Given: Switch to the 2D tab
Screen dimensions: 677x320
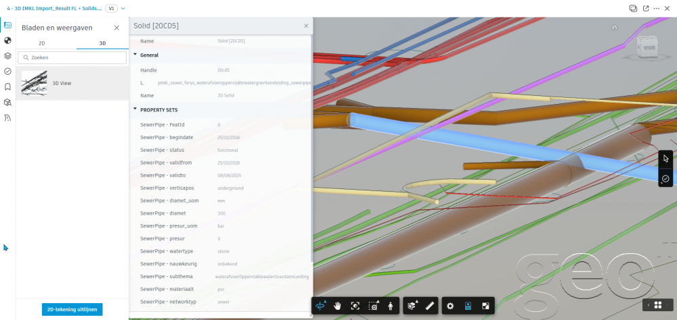Looking at the screenshot, I should pyautogui.click(x=41, y=43).
